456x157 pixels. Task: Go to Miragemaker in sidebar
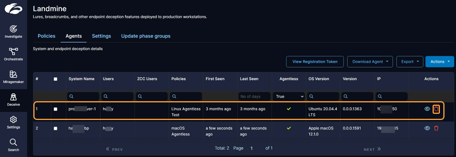click(x=13, y=76)
